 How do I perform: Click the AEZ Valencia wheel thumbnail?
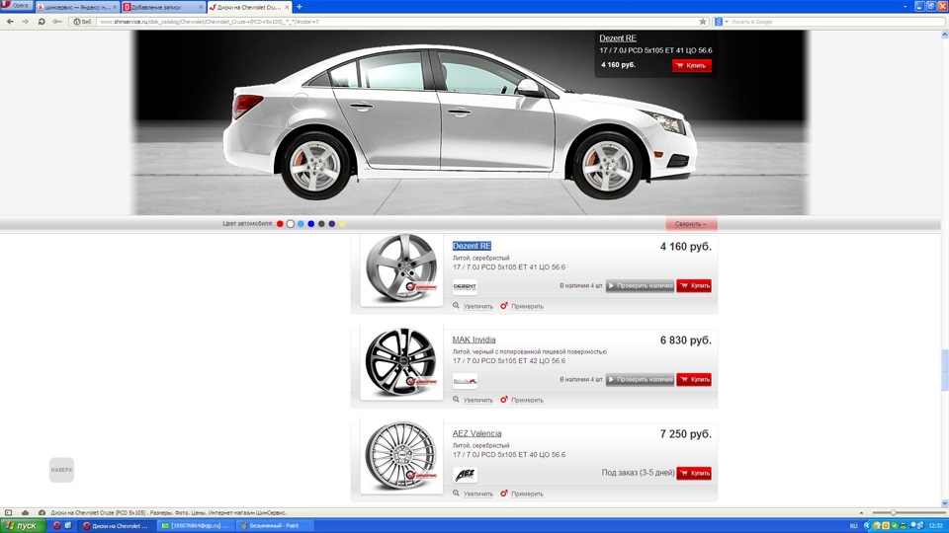[x=401, y=456]
